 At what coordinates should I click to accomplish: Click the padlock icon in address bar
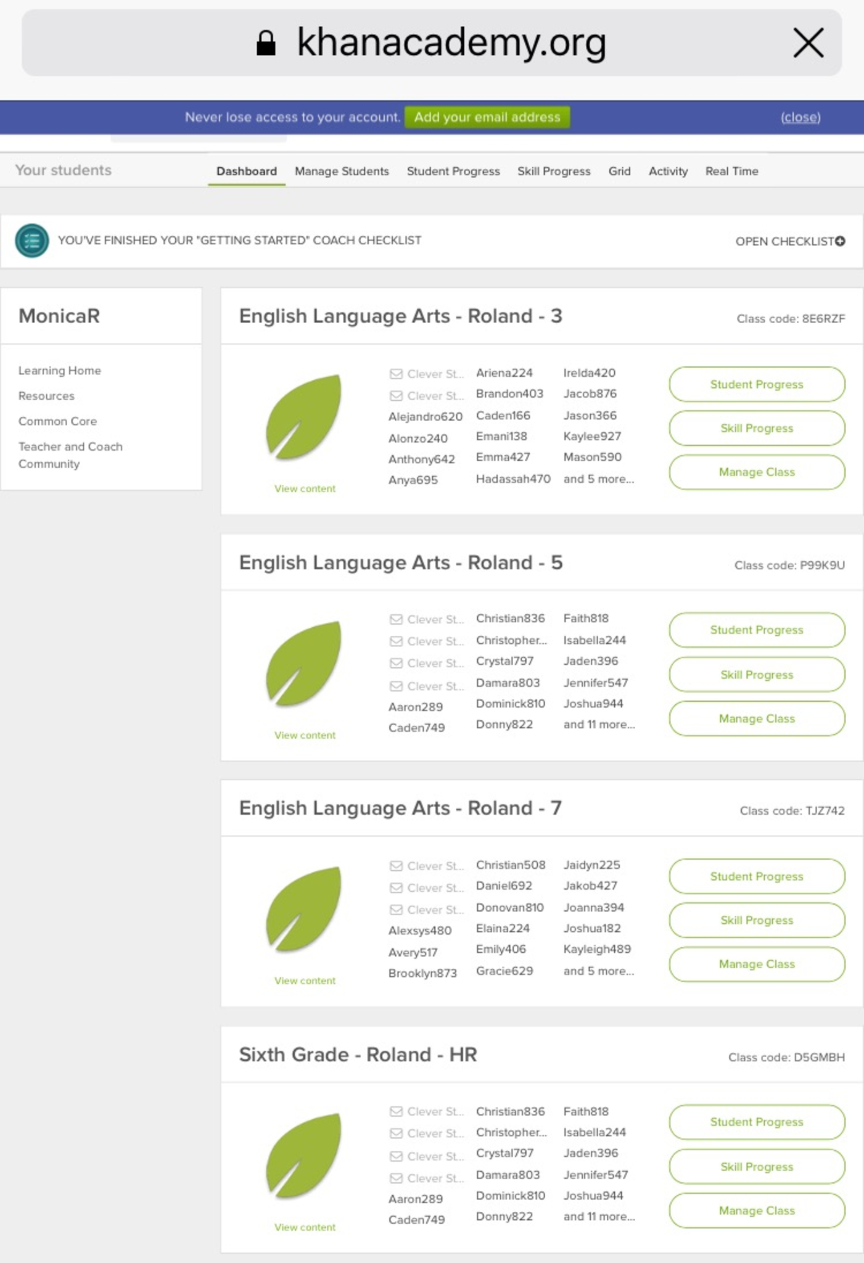pyautogui.click(x=266, y=43)
